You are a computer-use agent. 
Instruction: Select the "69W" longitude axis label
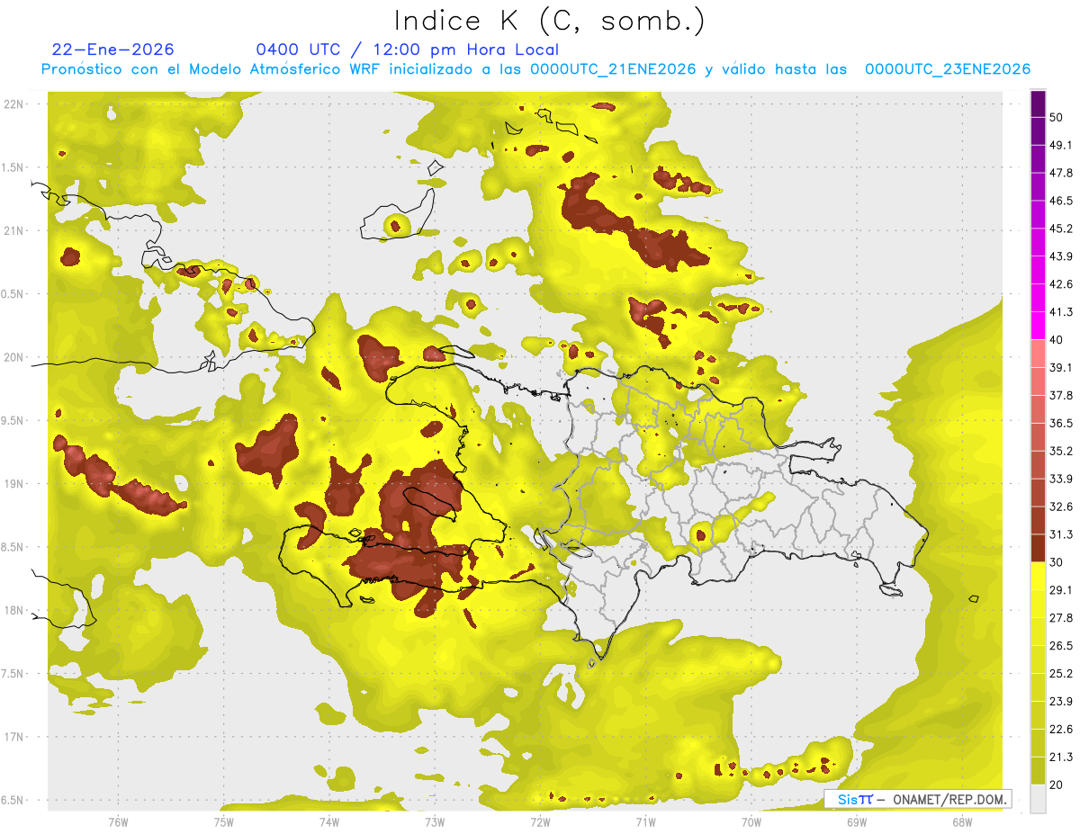857,822
